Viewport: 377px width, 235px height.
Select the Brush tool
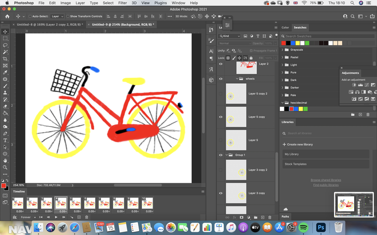(x=5, y=86)
